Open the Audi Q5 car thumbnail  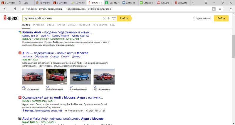[104, 77]
